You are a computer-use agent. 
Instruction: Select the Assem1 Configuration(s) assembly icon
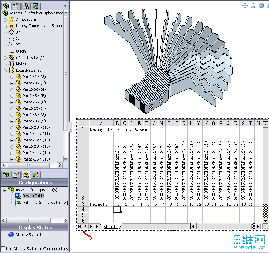tap(11, 189)
